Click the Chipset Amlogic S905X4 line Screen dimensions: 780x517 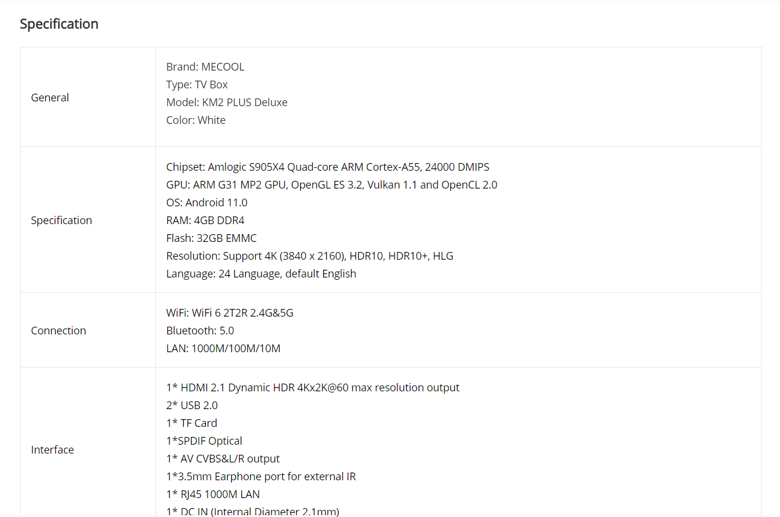tap(327, 167)
